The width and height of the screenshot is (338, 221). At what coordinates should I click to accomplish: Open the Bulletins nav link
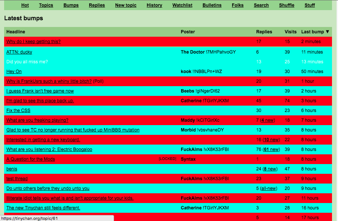coord(212,5)
